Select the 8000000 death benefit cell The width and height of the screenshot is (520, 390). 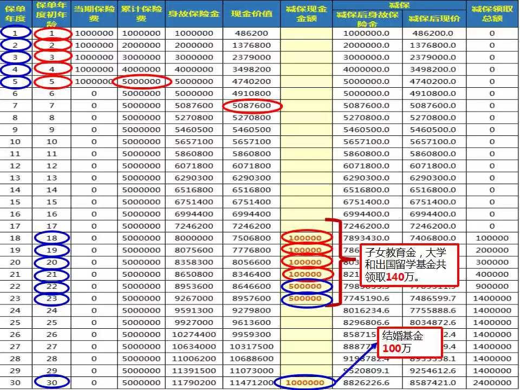[196, 237]
